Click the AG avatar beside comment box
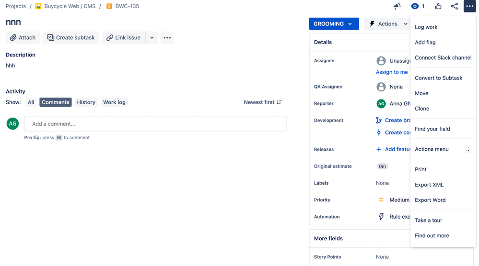Viewport: 479px width, 266px height. pyautogui.click(x=12, y=123)
